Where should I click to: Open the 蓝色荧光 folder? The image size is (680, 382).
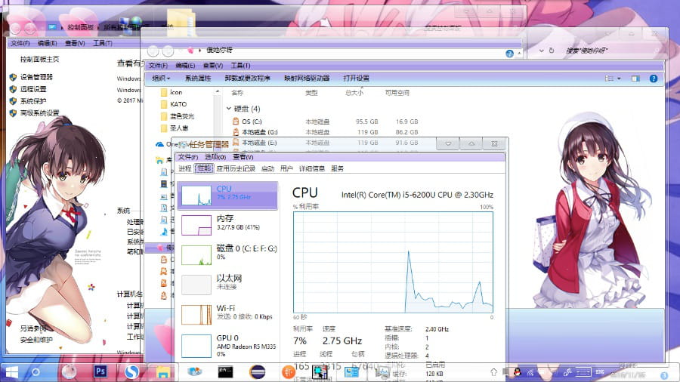click(178, 116)
